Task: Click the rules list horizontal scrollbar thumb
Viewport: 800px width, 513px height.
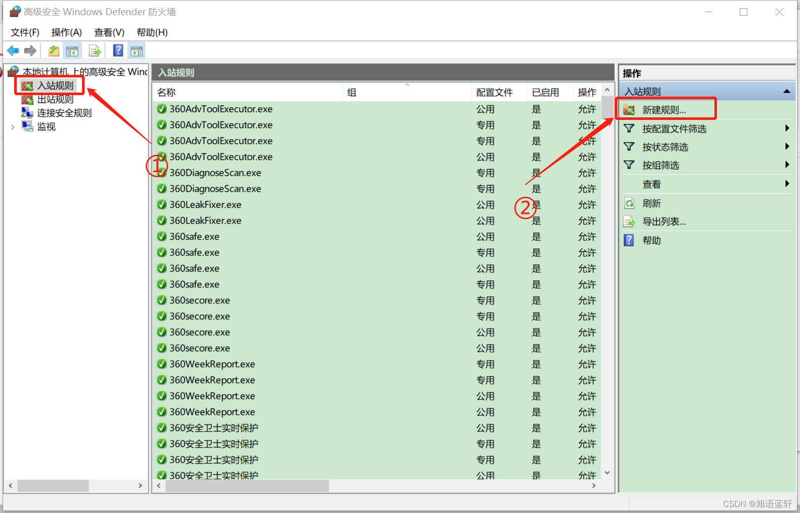Action: (x=247, y=486)
